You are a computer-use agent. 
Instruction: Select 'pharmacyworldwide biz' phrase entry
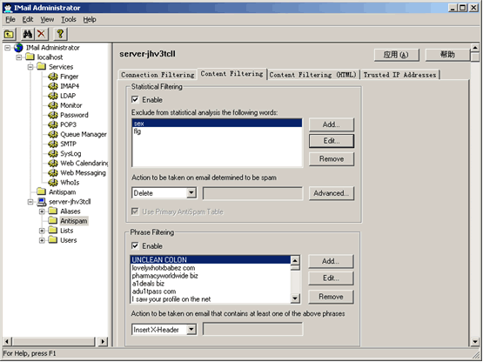point(211,276)
